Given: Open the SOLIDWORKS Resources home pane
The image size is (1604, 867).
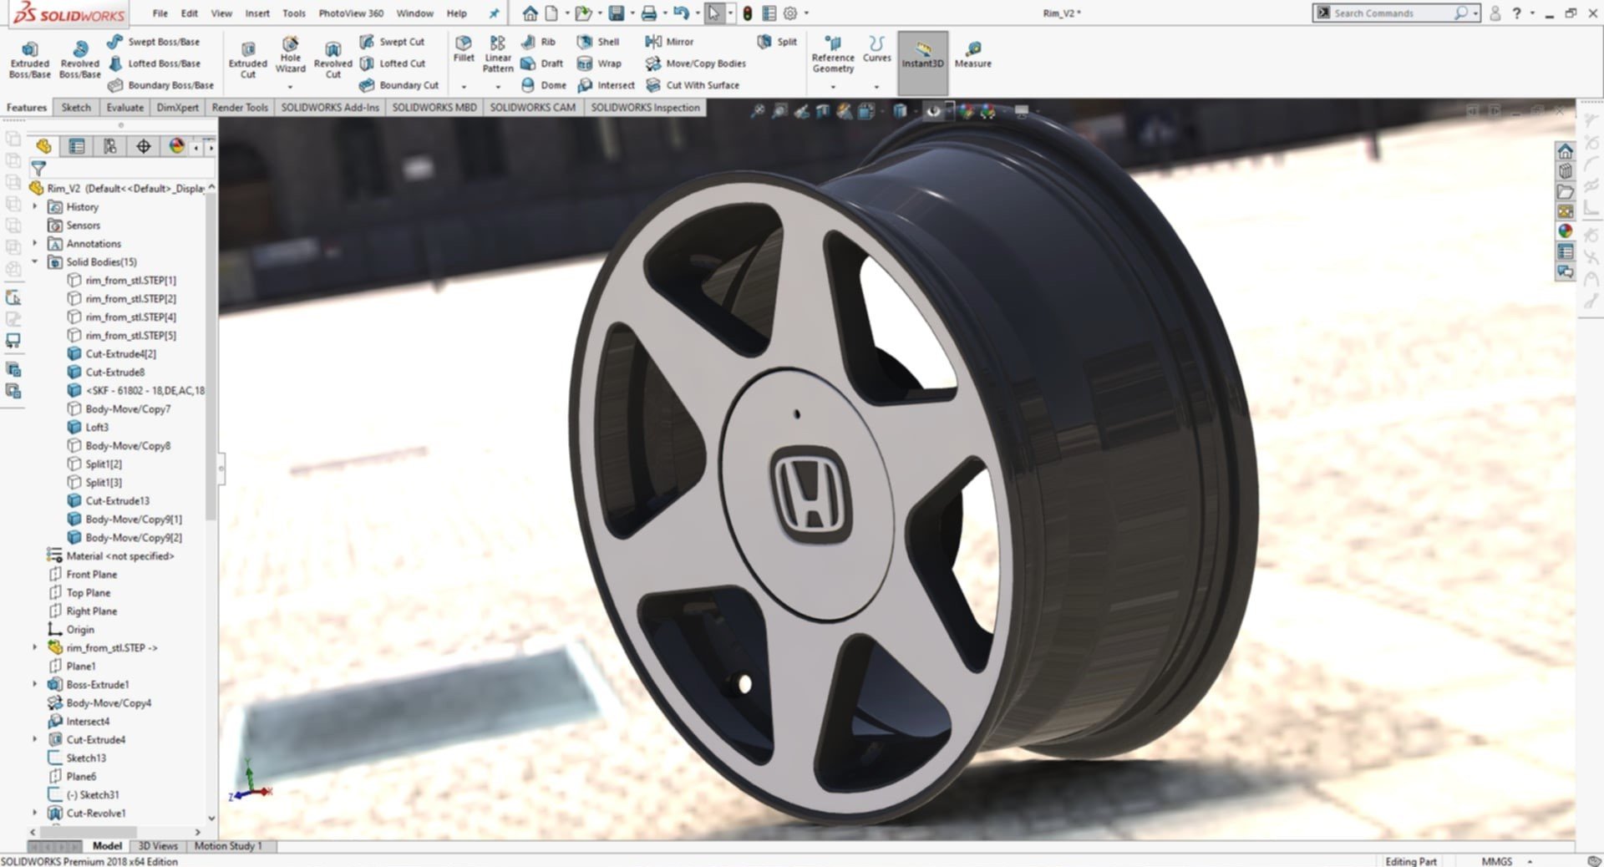Looking at the screenshot, I should click(1566, 151).
